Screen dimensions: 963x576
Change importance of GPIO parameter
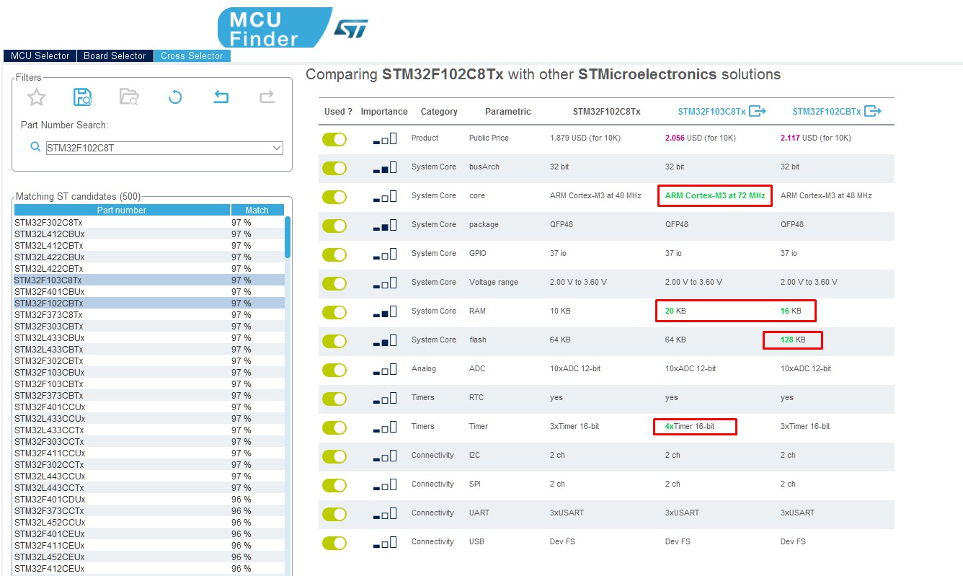tap(385, 254)
